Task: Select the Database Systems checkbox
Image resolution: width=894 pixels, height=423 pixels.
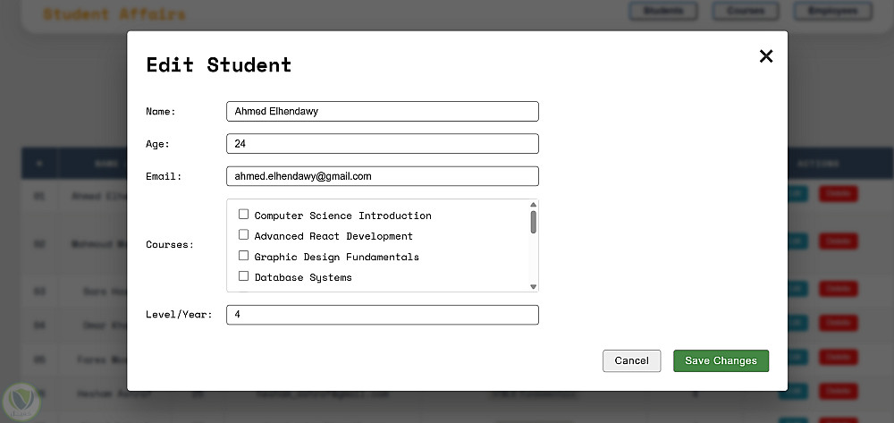Action: [x=243, y=276]
